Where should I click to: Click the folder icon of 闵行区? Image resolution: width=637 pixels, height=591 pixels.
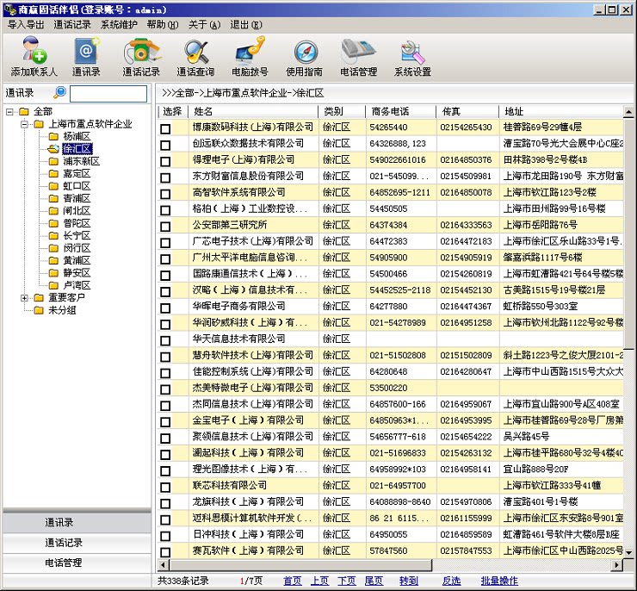(x=53, y=248)
